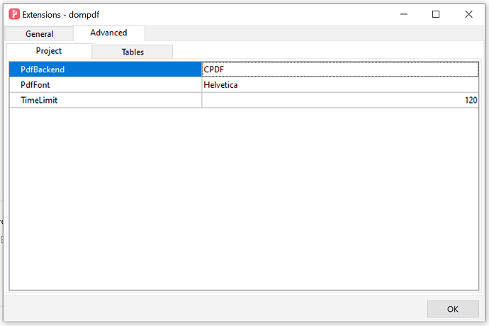
Task: Click the app logo icon in title bar
Action: coord(13,14)
